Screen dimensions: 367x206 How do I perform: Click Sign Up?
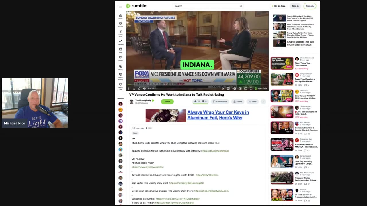pos(310,6)
